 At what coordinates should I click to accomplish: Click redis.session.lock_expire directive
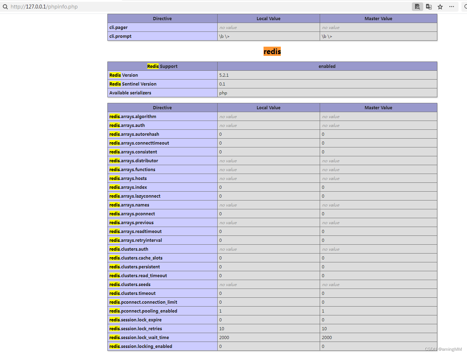136,320
